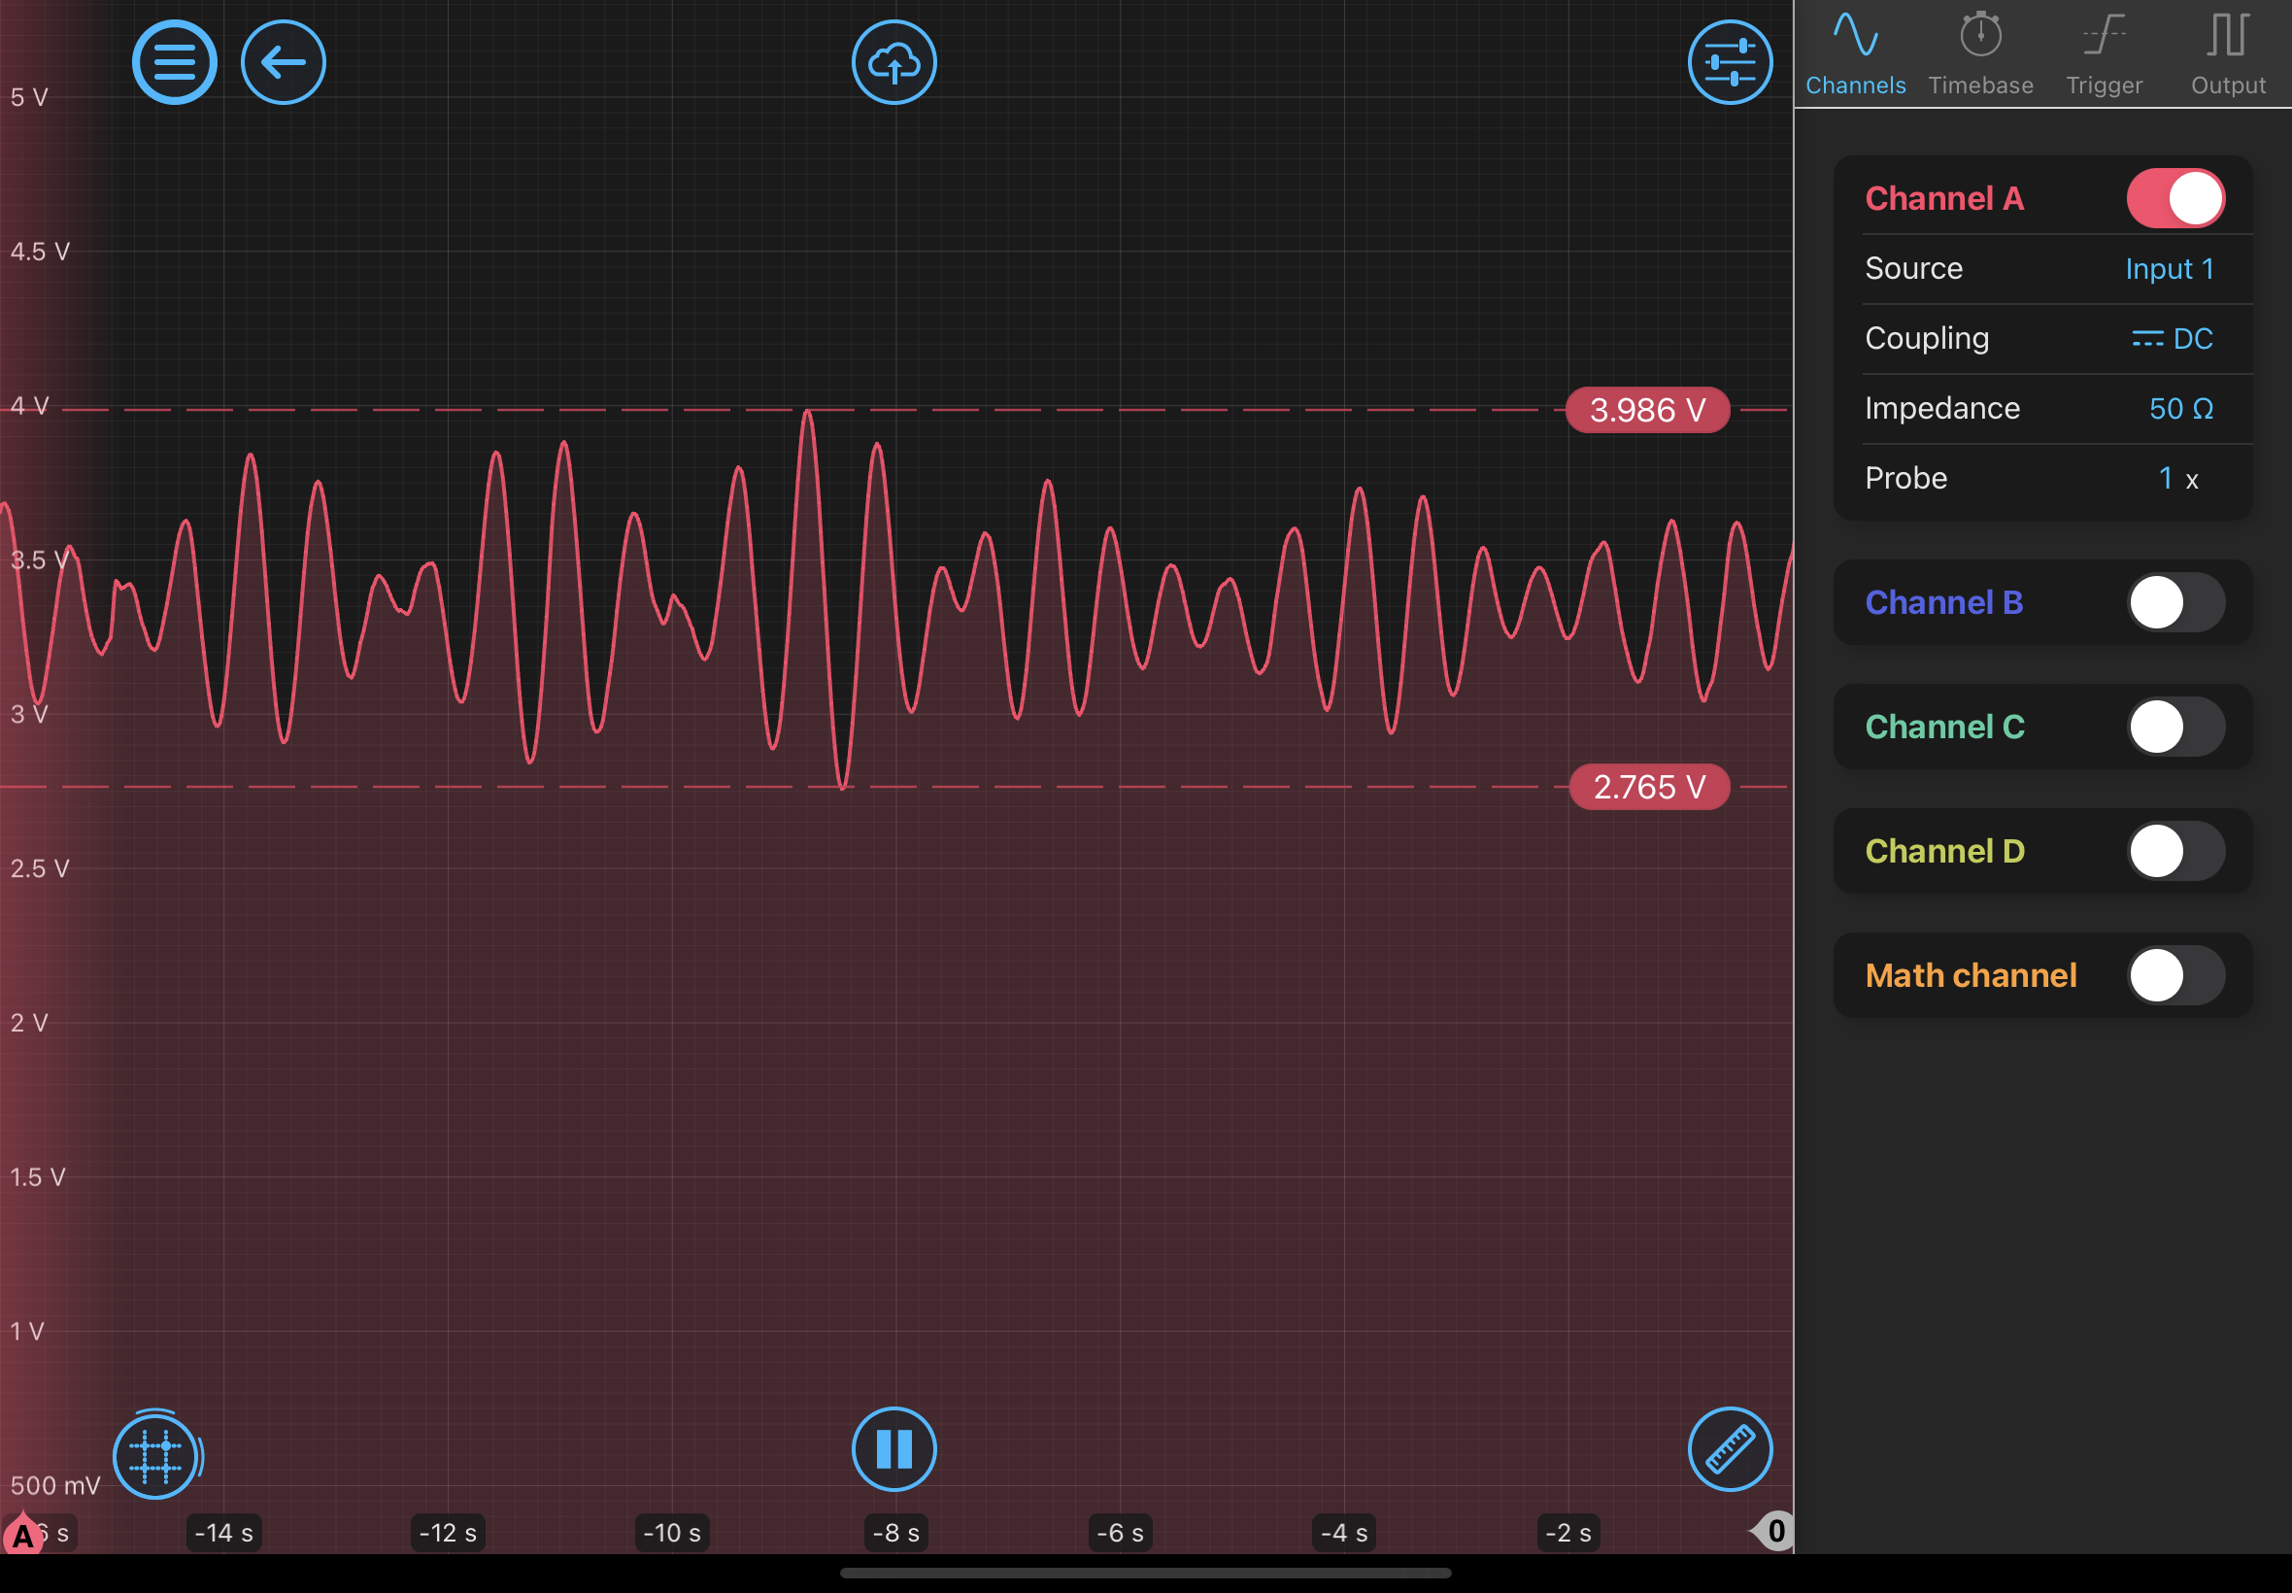Switch to the Output tab
Image resolution: width=2292 pixels, height=1593 pixels.
tap(2228, 53)
